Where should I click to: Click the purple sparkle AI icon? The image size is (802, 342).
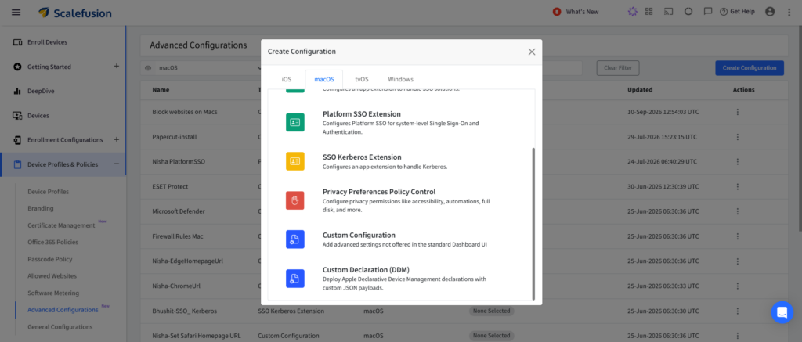[x=633, y=12]
